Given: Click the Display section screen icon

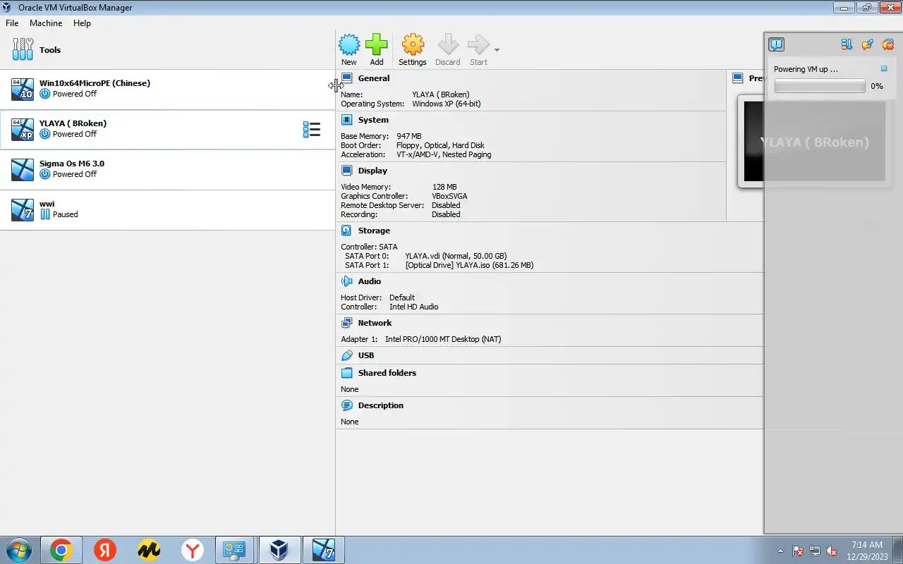Looking at the screenshot, I should [x=346, y=171].
